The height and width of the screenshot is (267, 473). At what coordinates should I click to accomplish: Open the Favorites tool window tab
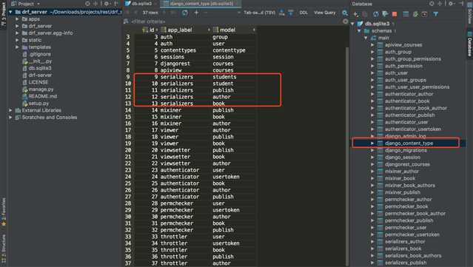[x=4, y=212]
